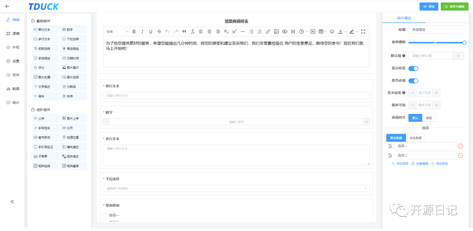This screenshot has width=473, height=231.
Task: Insert numbered list
Action: click(259, 32)
